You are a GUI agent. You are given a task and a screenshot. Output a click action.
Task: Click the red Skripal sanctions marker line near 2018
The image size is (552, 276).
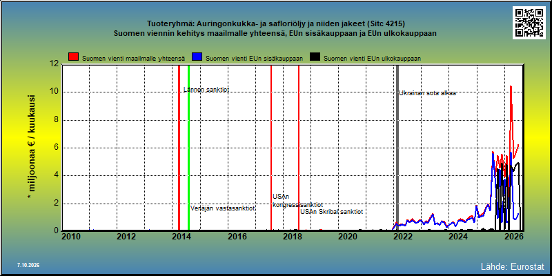pyautogui.click(x=299, y=148)
